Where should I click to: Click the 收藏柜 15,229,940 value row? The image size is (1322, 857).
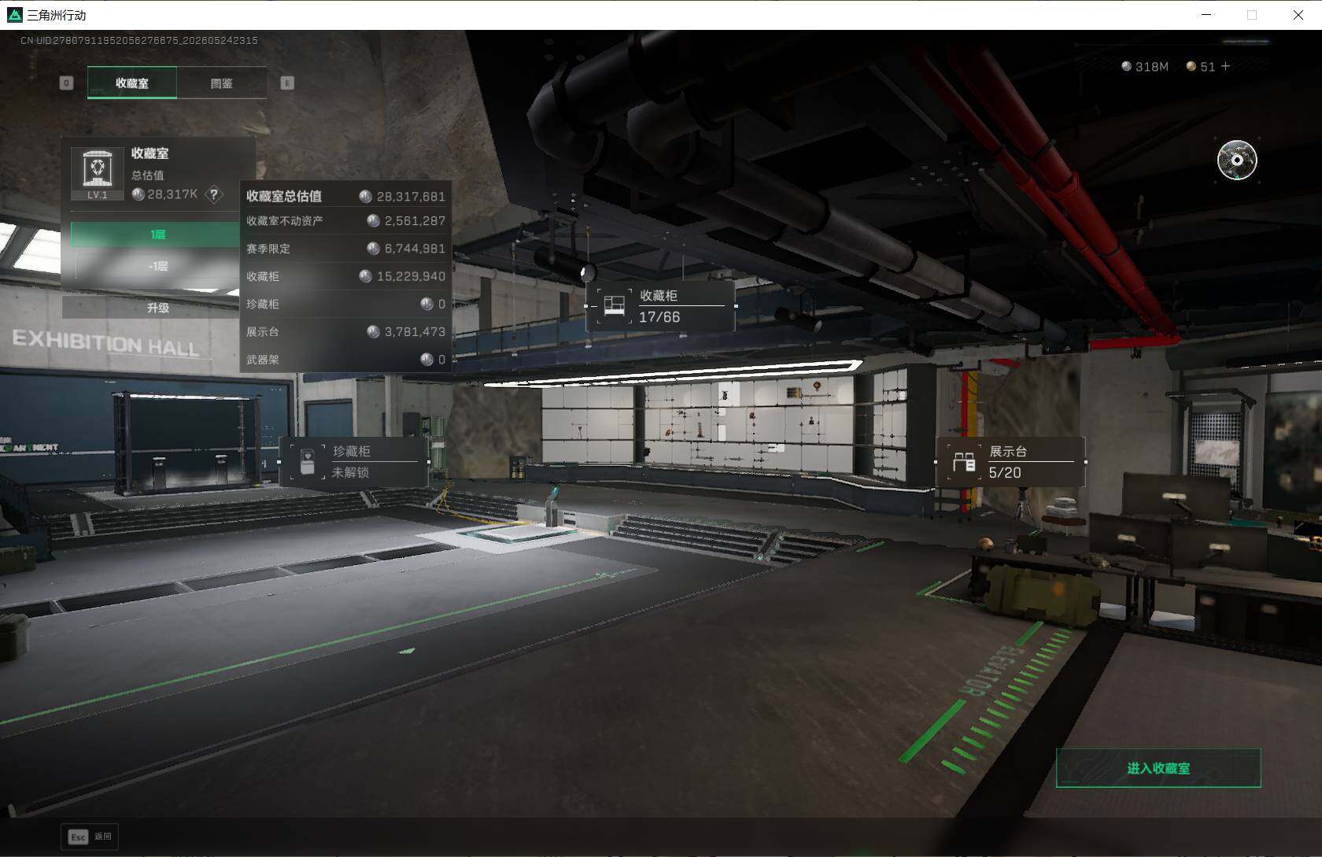(345, 276)
